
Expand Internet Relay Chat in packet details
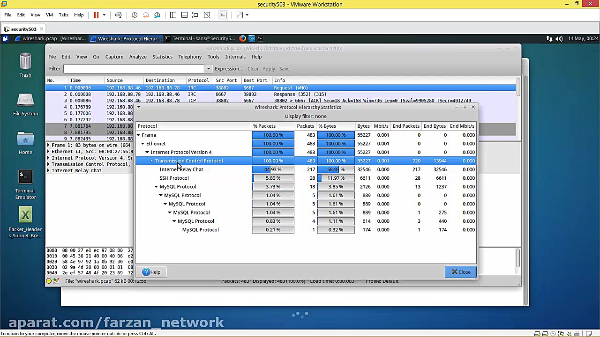click(x=48, y=171)
